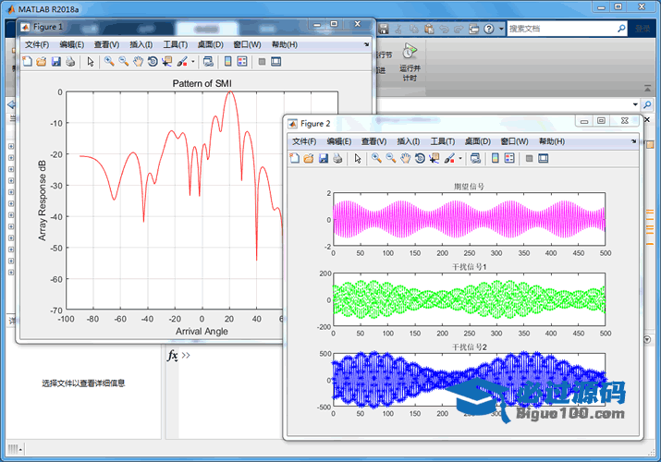Click Rotate 3D tool in Figure 2

click(420, 158)
